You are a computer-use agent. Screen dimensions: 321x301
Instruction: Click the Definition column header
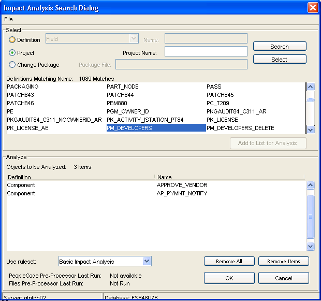(x=81, y=177)
